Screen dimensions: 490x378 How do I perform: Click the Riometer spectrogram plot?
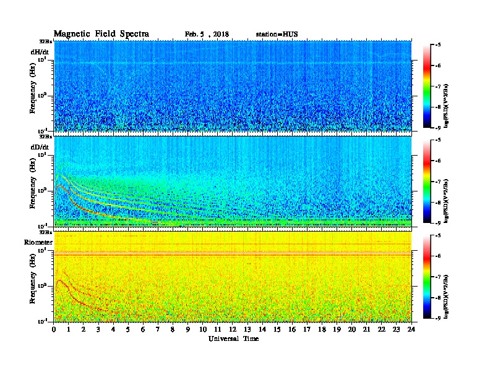(233, 277)
